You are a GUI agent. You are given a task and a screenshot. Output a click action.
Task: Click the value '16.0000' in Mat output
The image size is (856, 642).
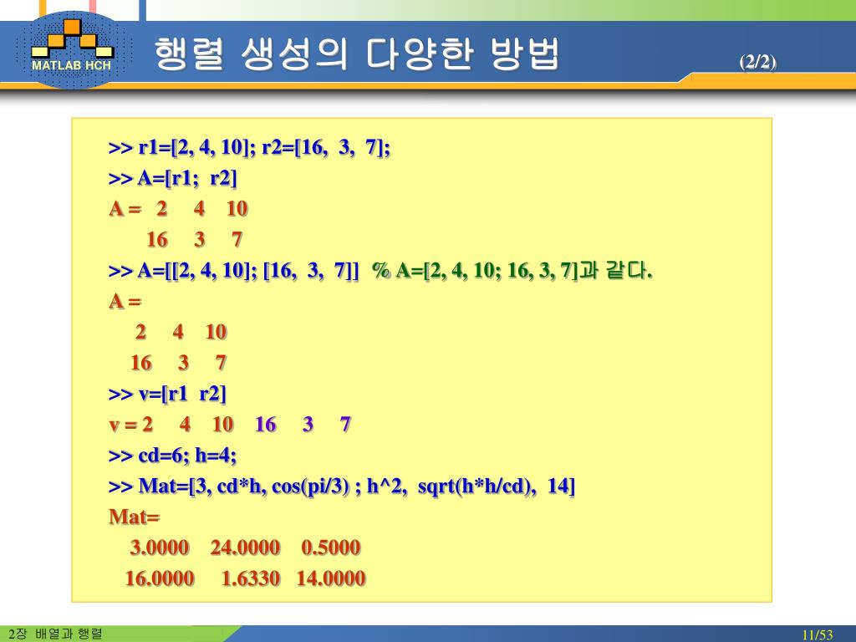(160, 578)
